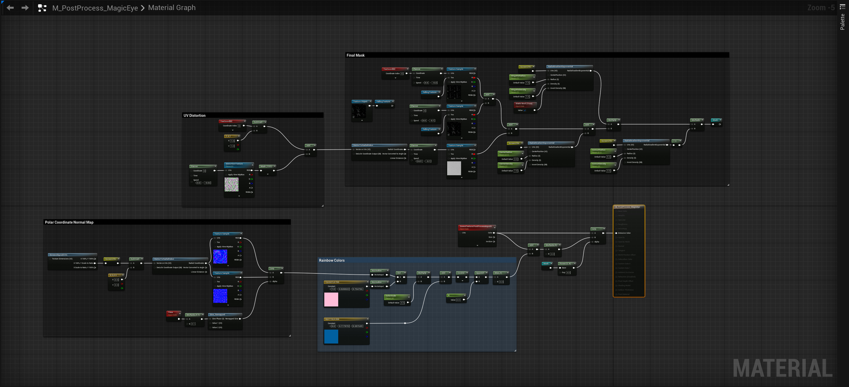Click the SceneTexture Color output pin
The height and width of the screenshot is (387, 849).
pyautogui.click(x=494, y=233)
